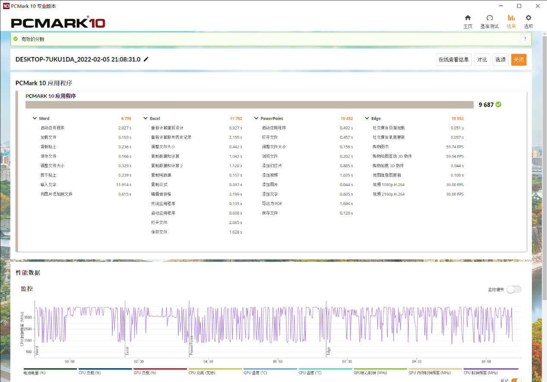Toggle CPU 温度 (°C) series in legend
The image size is (547, 382).
(x=325, y=371)
